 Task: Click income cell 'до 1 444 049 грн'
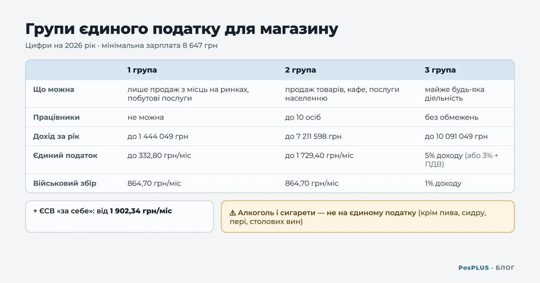158,136
